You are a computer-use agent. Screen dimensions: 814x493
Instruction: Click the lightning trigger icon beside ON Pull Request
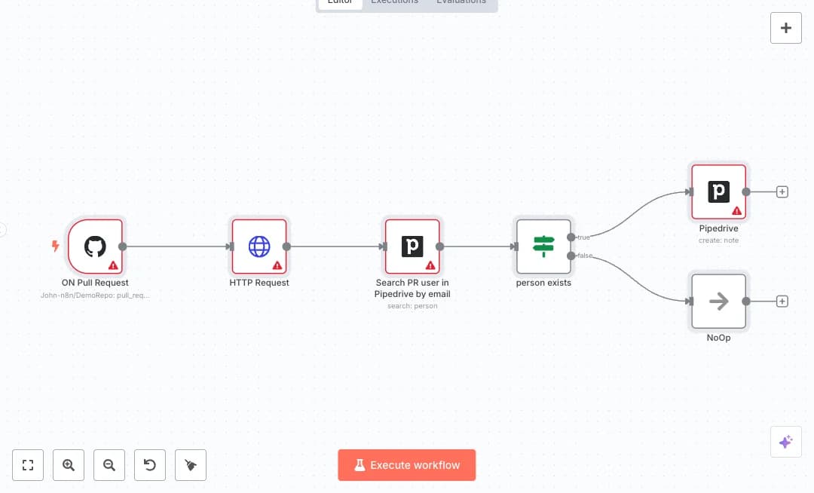tap(56, 246)
